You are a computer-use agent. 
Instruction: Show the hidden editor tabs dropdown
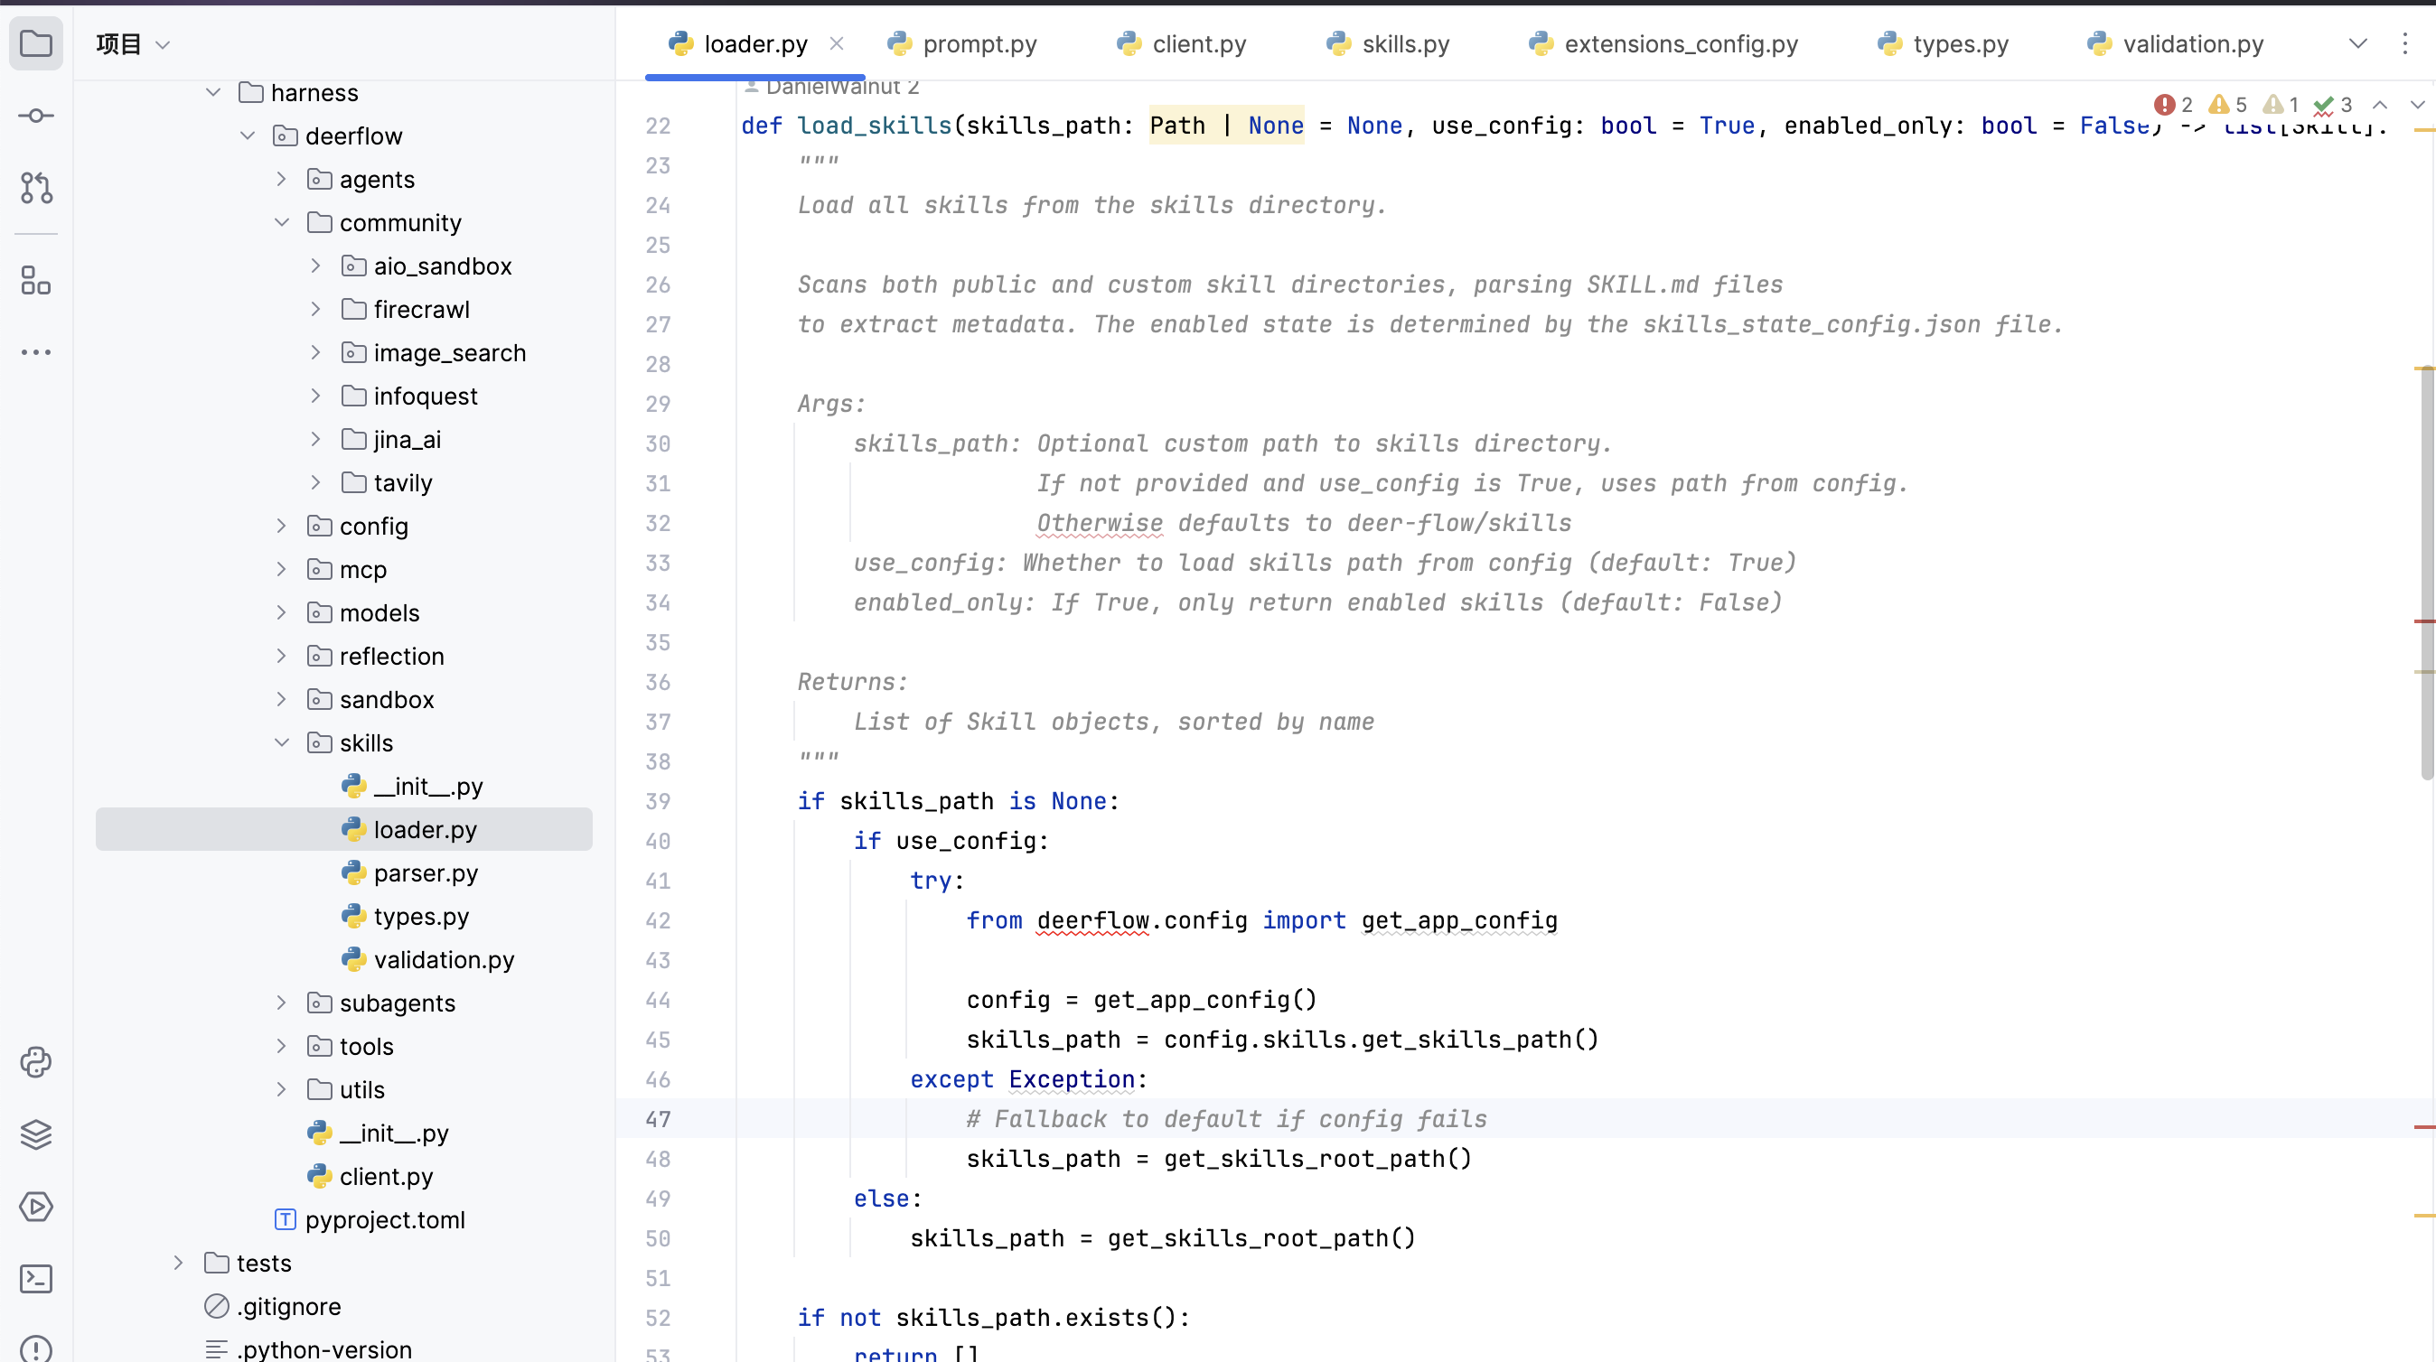(x=2357, y=44)
